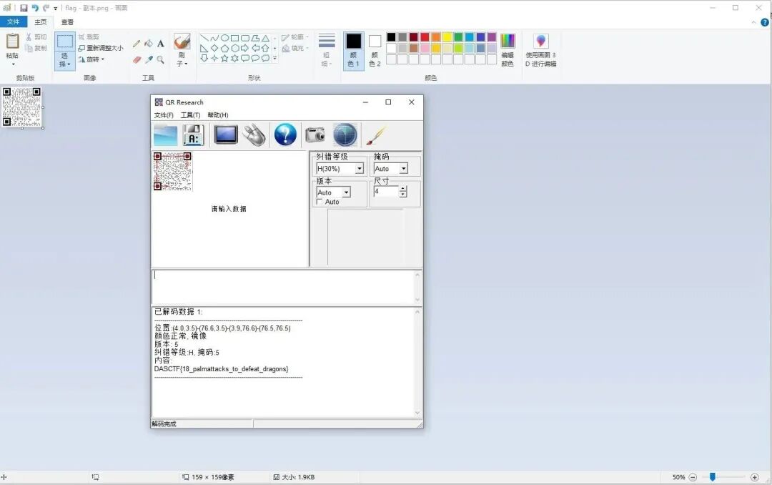Expand the Shapes gallery more arrow

(274, 58)
